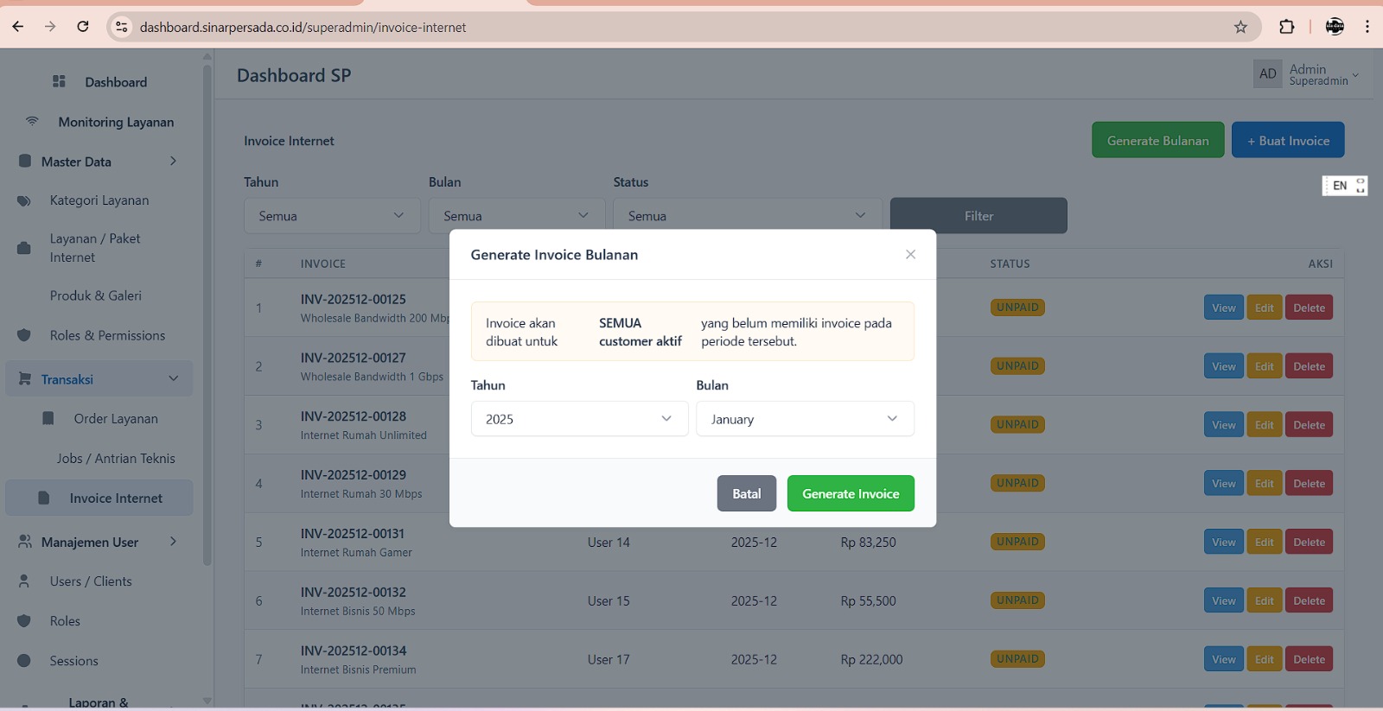The width and height of the screenshot is (1383, 711).
Task: Open the Admin Superadmin profile menu
Action: (1307, 74)
